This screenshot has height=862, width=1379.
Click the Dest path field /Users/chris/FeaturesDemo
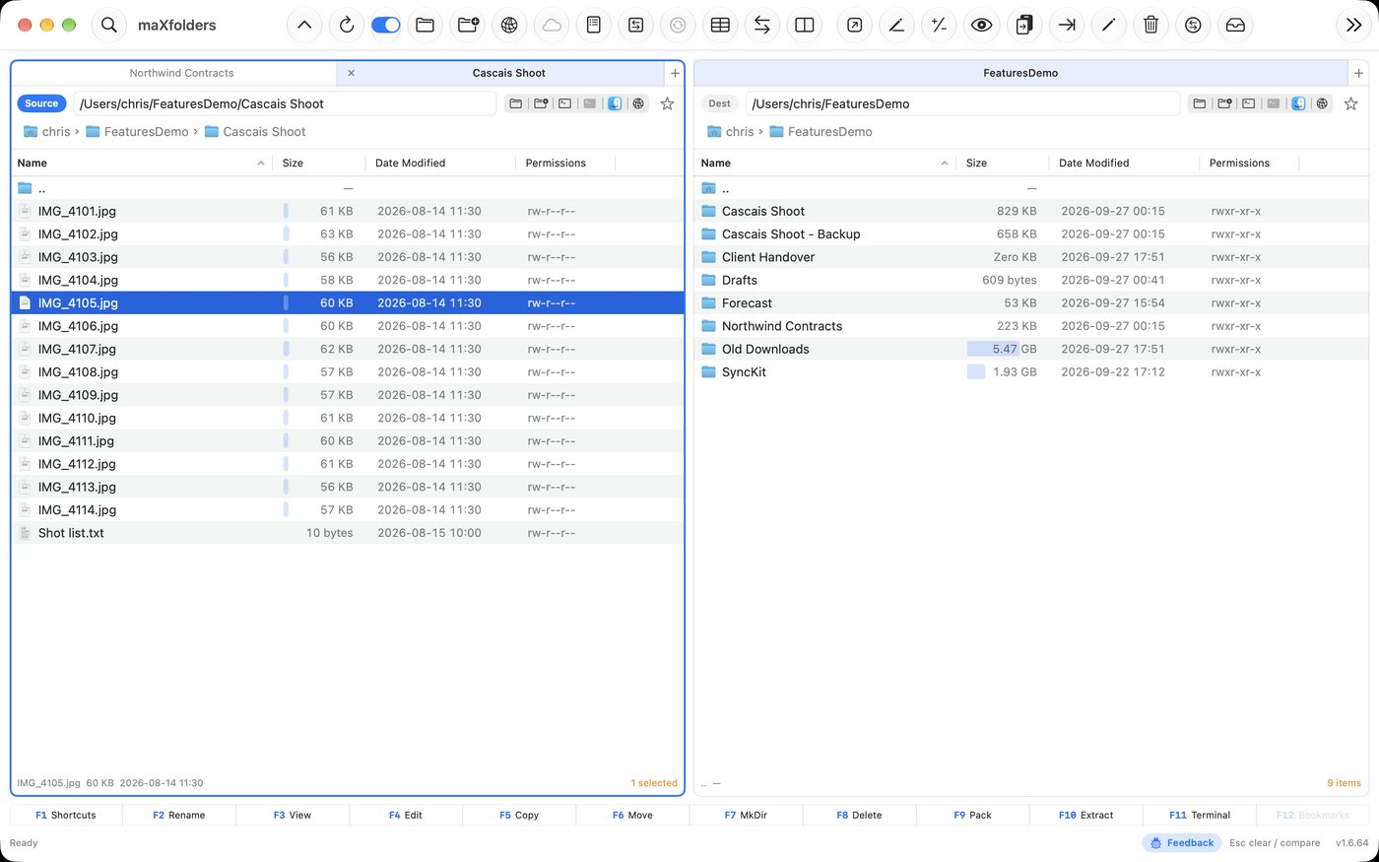point(962,103)
